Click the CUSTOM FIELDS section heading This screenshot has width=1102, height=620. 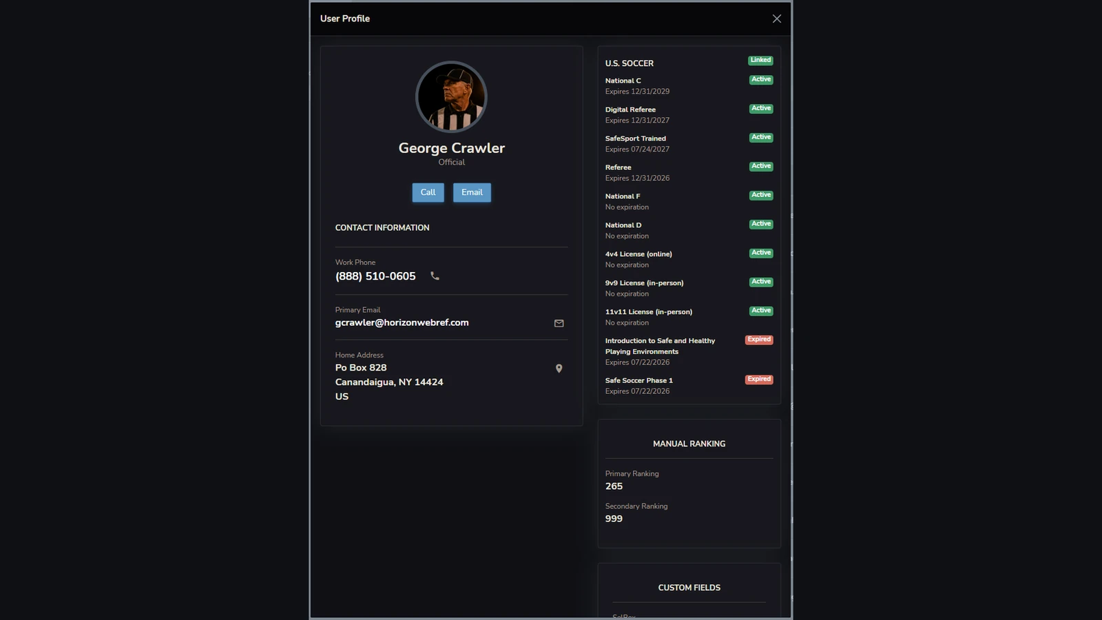689,588
